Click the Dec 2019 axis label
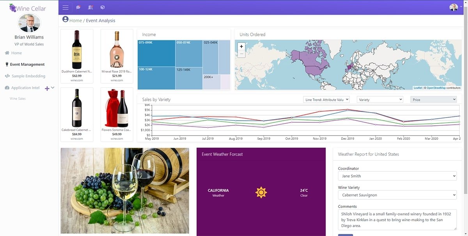Image resolution: width=468 pixels, height=236 pixels. click(347, 139)
